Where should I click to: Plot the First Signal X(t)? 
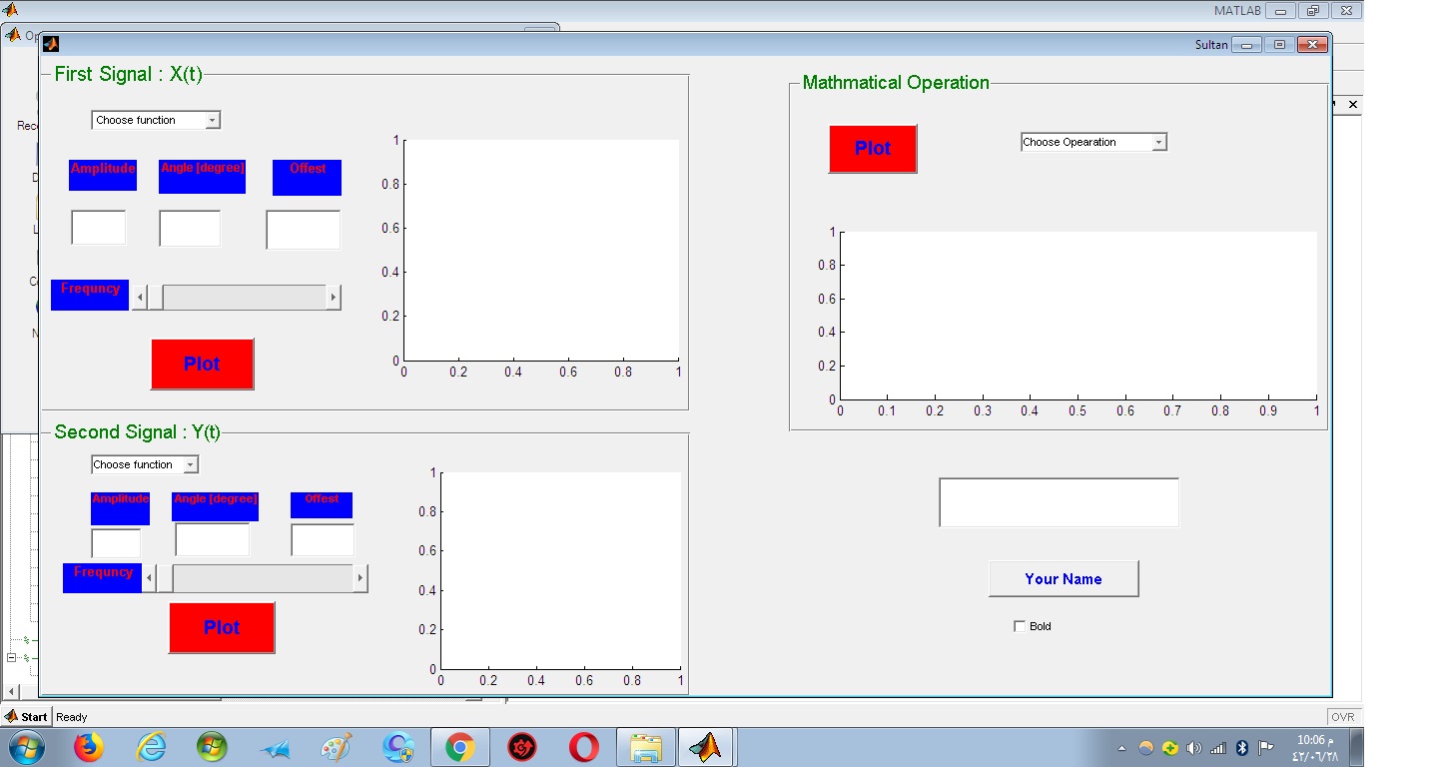click(x=203, y=364)
